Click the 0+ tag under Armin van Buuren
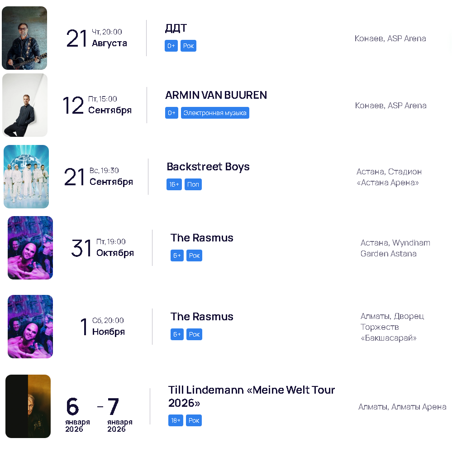The width and height of the screenshot is (452, 453). tap(171, 113)
